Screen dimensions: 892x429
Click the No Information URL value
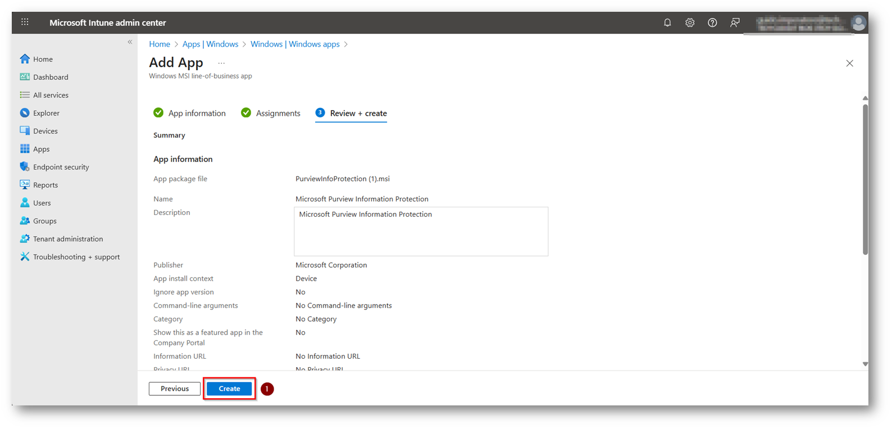(x=328, y=356)
